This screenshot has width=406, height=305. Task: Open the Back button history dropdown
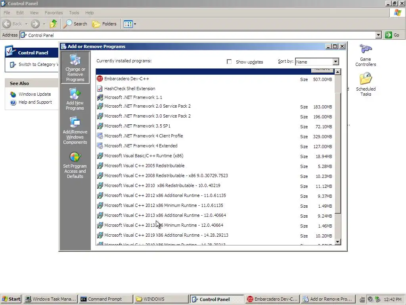(27, 24)
